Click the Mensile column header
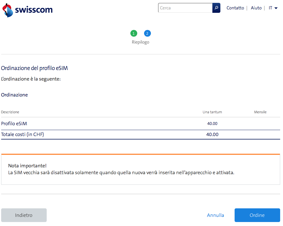Image resolution: width=283 pixels, height=226 pixels. [260, 112]
